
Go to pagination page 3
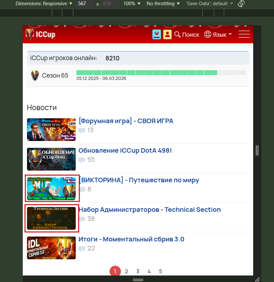(138, 271)
